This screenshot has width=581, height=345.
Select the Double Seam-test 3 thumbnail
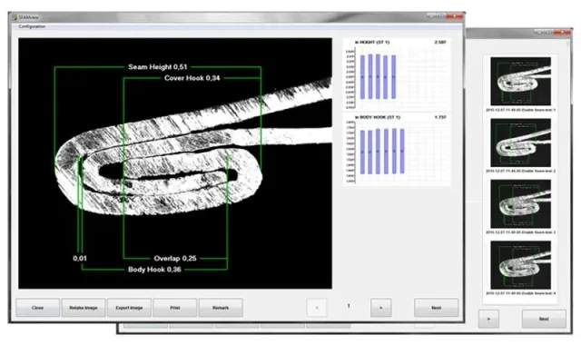click(x=520, y=203)
